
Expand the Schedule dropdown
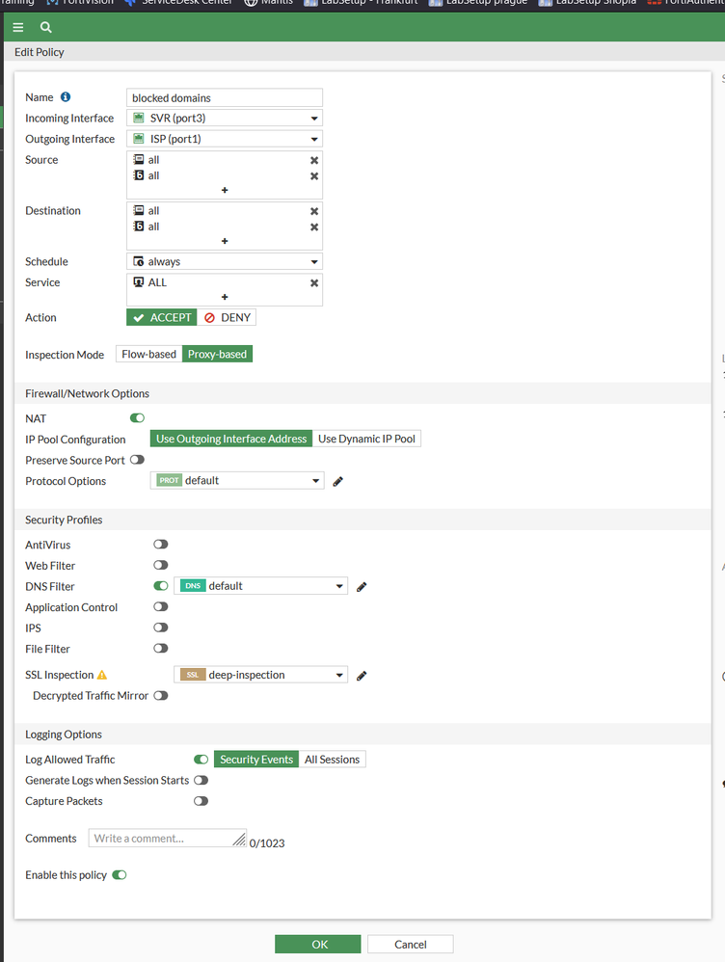point(225,262)
